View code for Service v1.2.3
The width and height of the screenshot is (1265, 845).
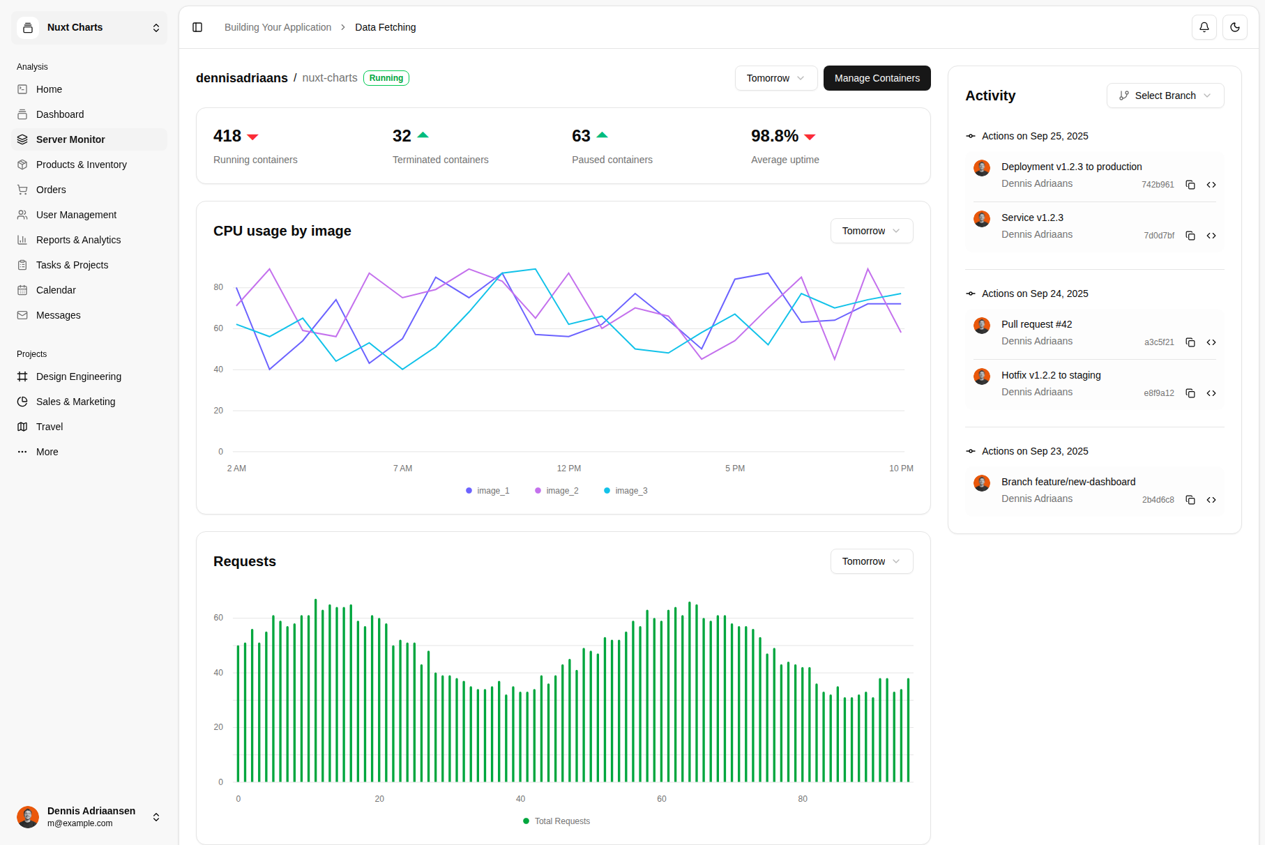(1211, 236)
